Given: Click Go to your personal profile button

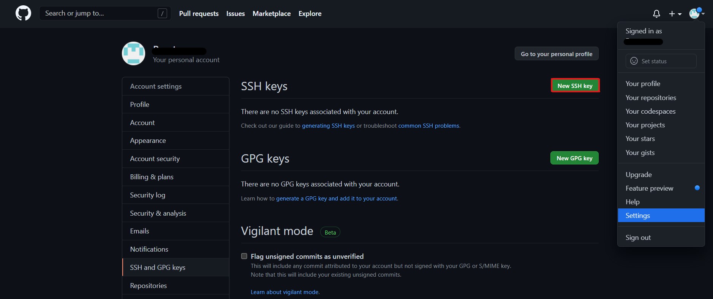Looking at the screenshot, I should coord(556,54).
